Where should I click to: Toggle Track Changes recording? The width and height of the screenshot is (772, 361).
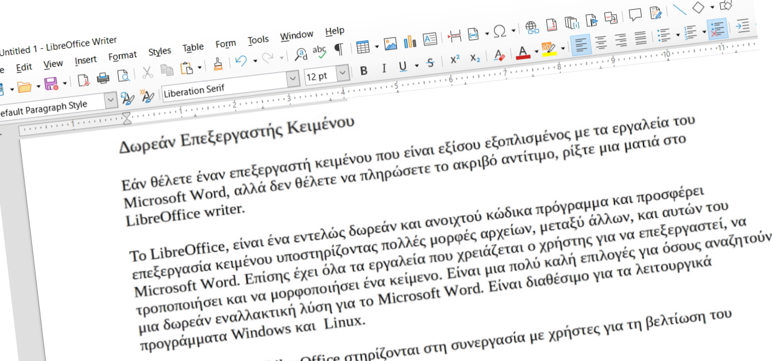[x=656, y=13]
